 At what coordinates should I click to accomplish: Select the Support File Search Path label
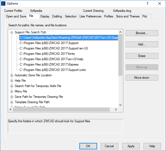[x=30, y=32]
